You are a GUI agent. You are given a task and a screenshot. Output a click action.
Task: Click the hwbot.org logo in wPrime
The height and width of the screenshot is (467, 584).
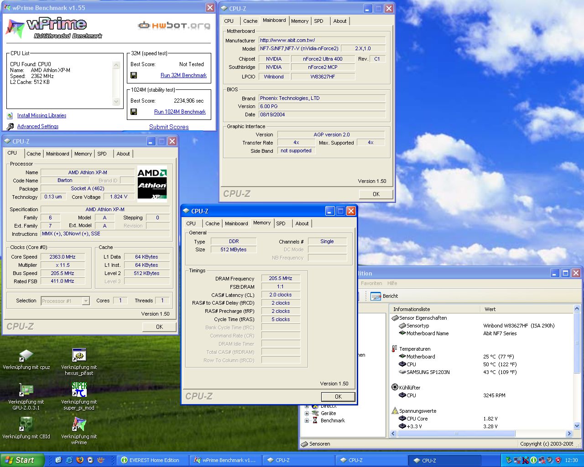click(174, 26)
